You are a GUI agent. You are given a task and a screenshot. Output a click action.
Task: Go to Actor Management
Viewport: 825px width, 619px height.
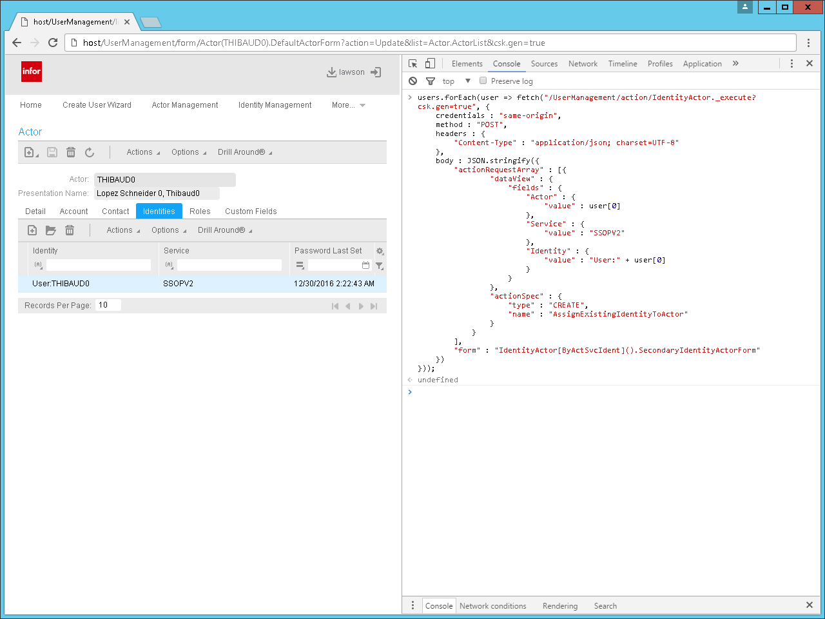coord(185,105)
